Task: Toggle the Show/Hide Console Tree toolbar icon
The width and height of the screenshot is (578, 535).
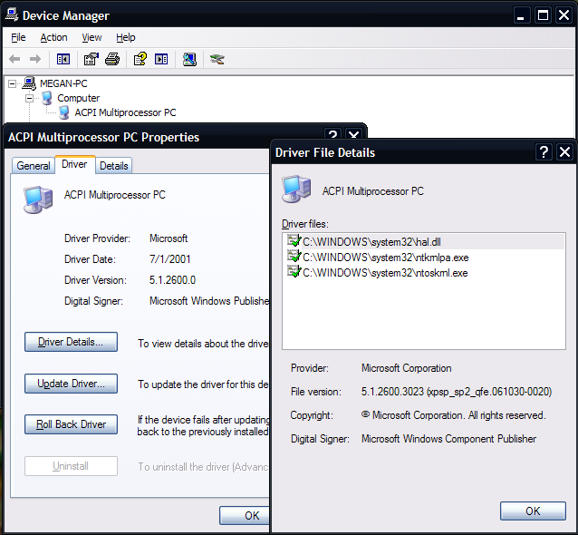Action: (x=63, y=59)
